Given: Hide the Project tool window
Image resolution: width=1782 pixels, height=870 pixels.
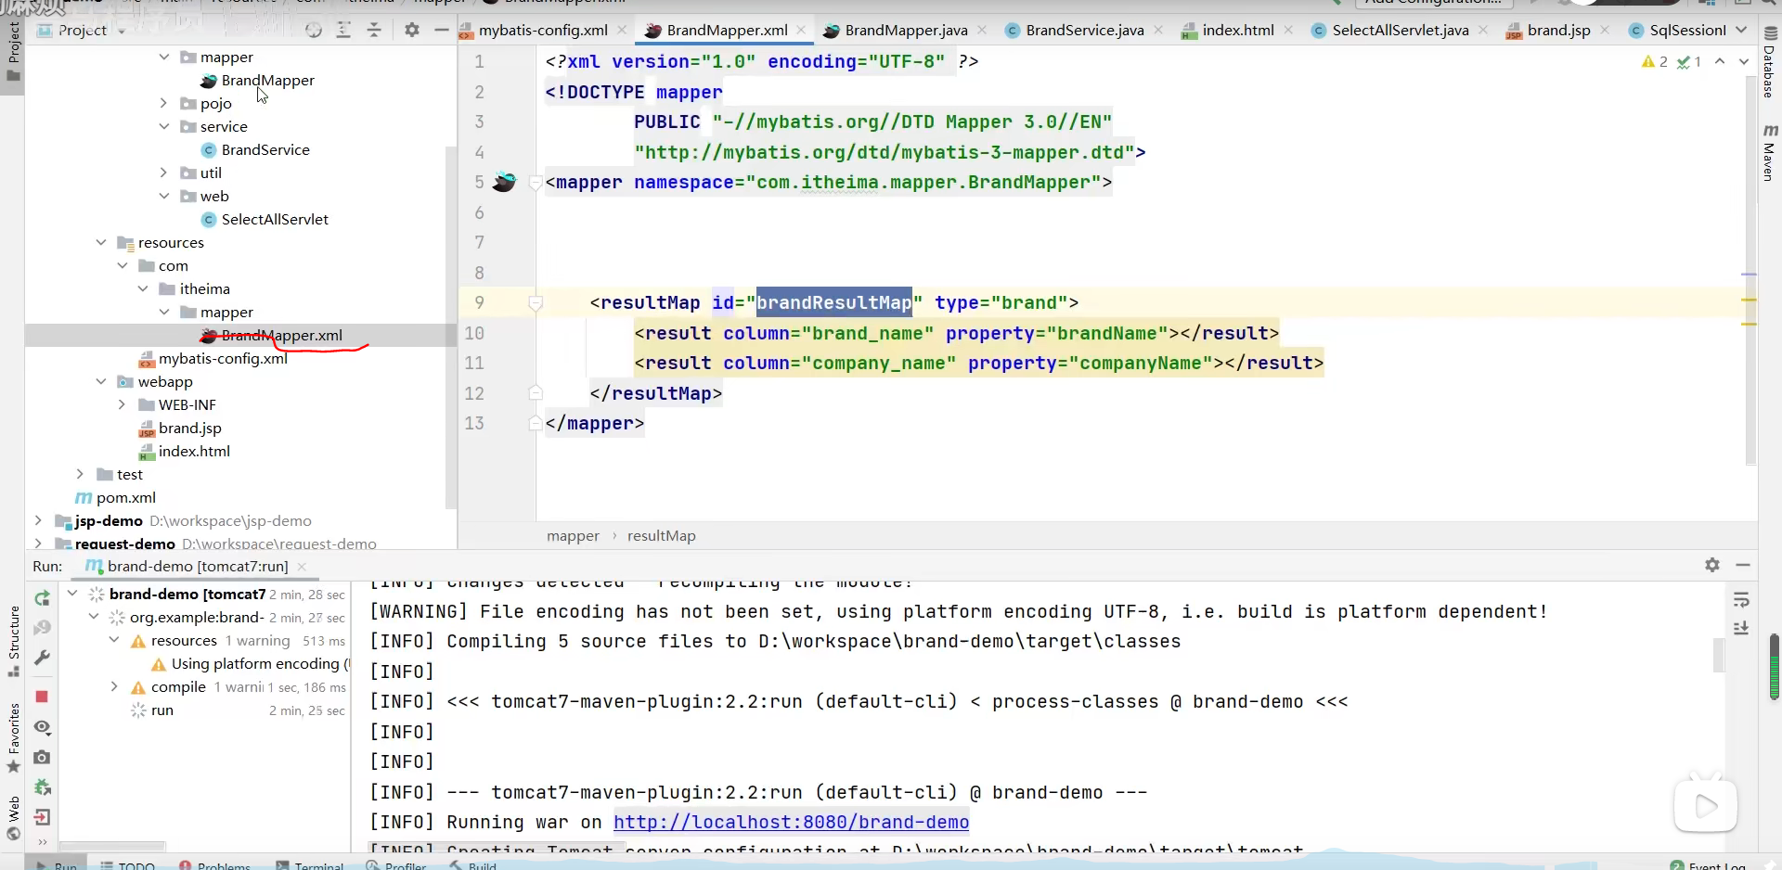Looking at the screenshot, I should coord(442,31).
